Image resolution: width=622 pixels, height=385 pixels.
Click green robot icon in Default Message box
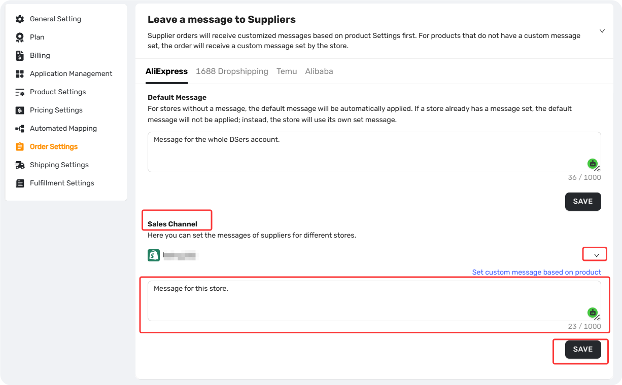[x=592, y=164]
